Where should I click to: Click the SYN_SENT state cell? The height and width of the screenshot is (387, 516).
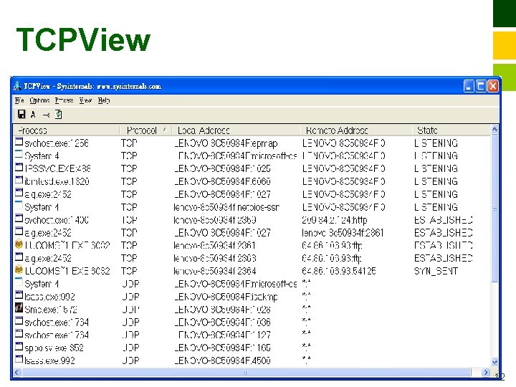(436, 272)
